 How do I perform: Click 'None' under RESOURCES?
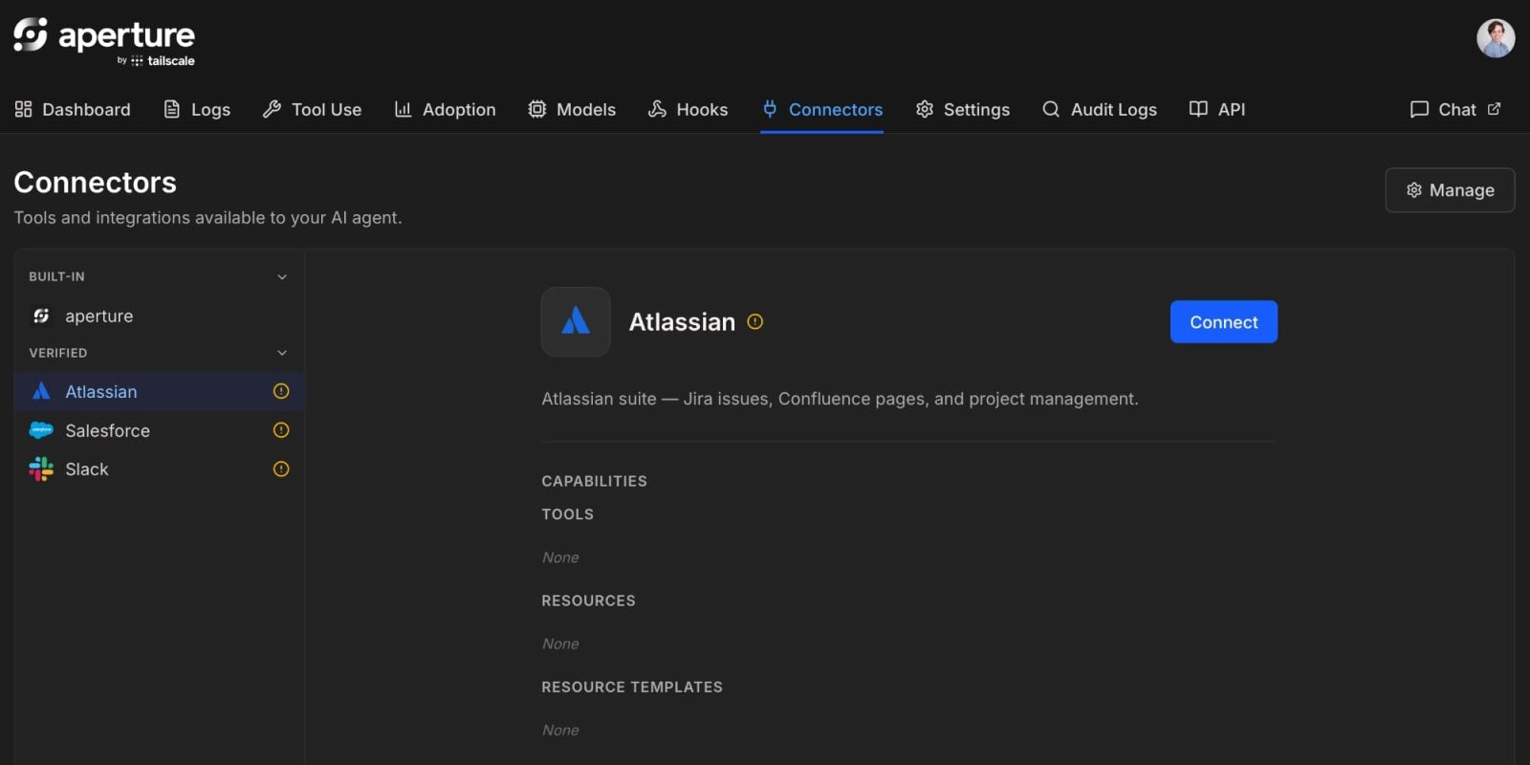point(560,644)
